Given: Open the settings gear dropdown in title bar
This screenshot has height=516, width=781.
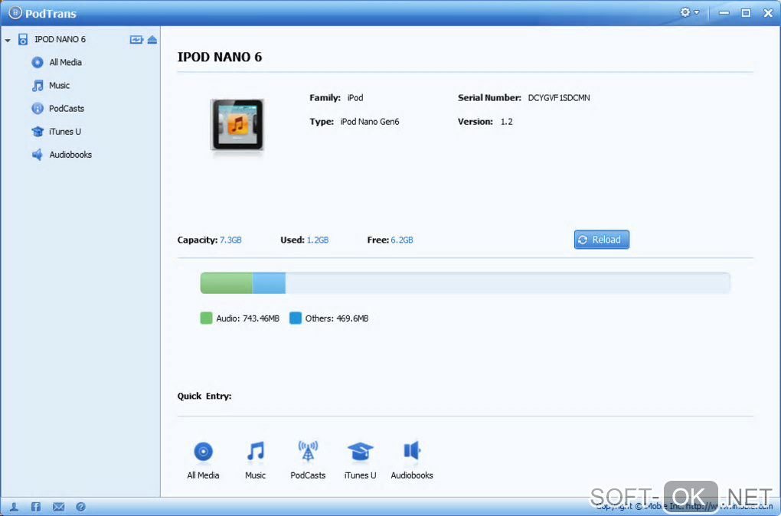Looking at the screenshot, I should click(x=690, y=12).
